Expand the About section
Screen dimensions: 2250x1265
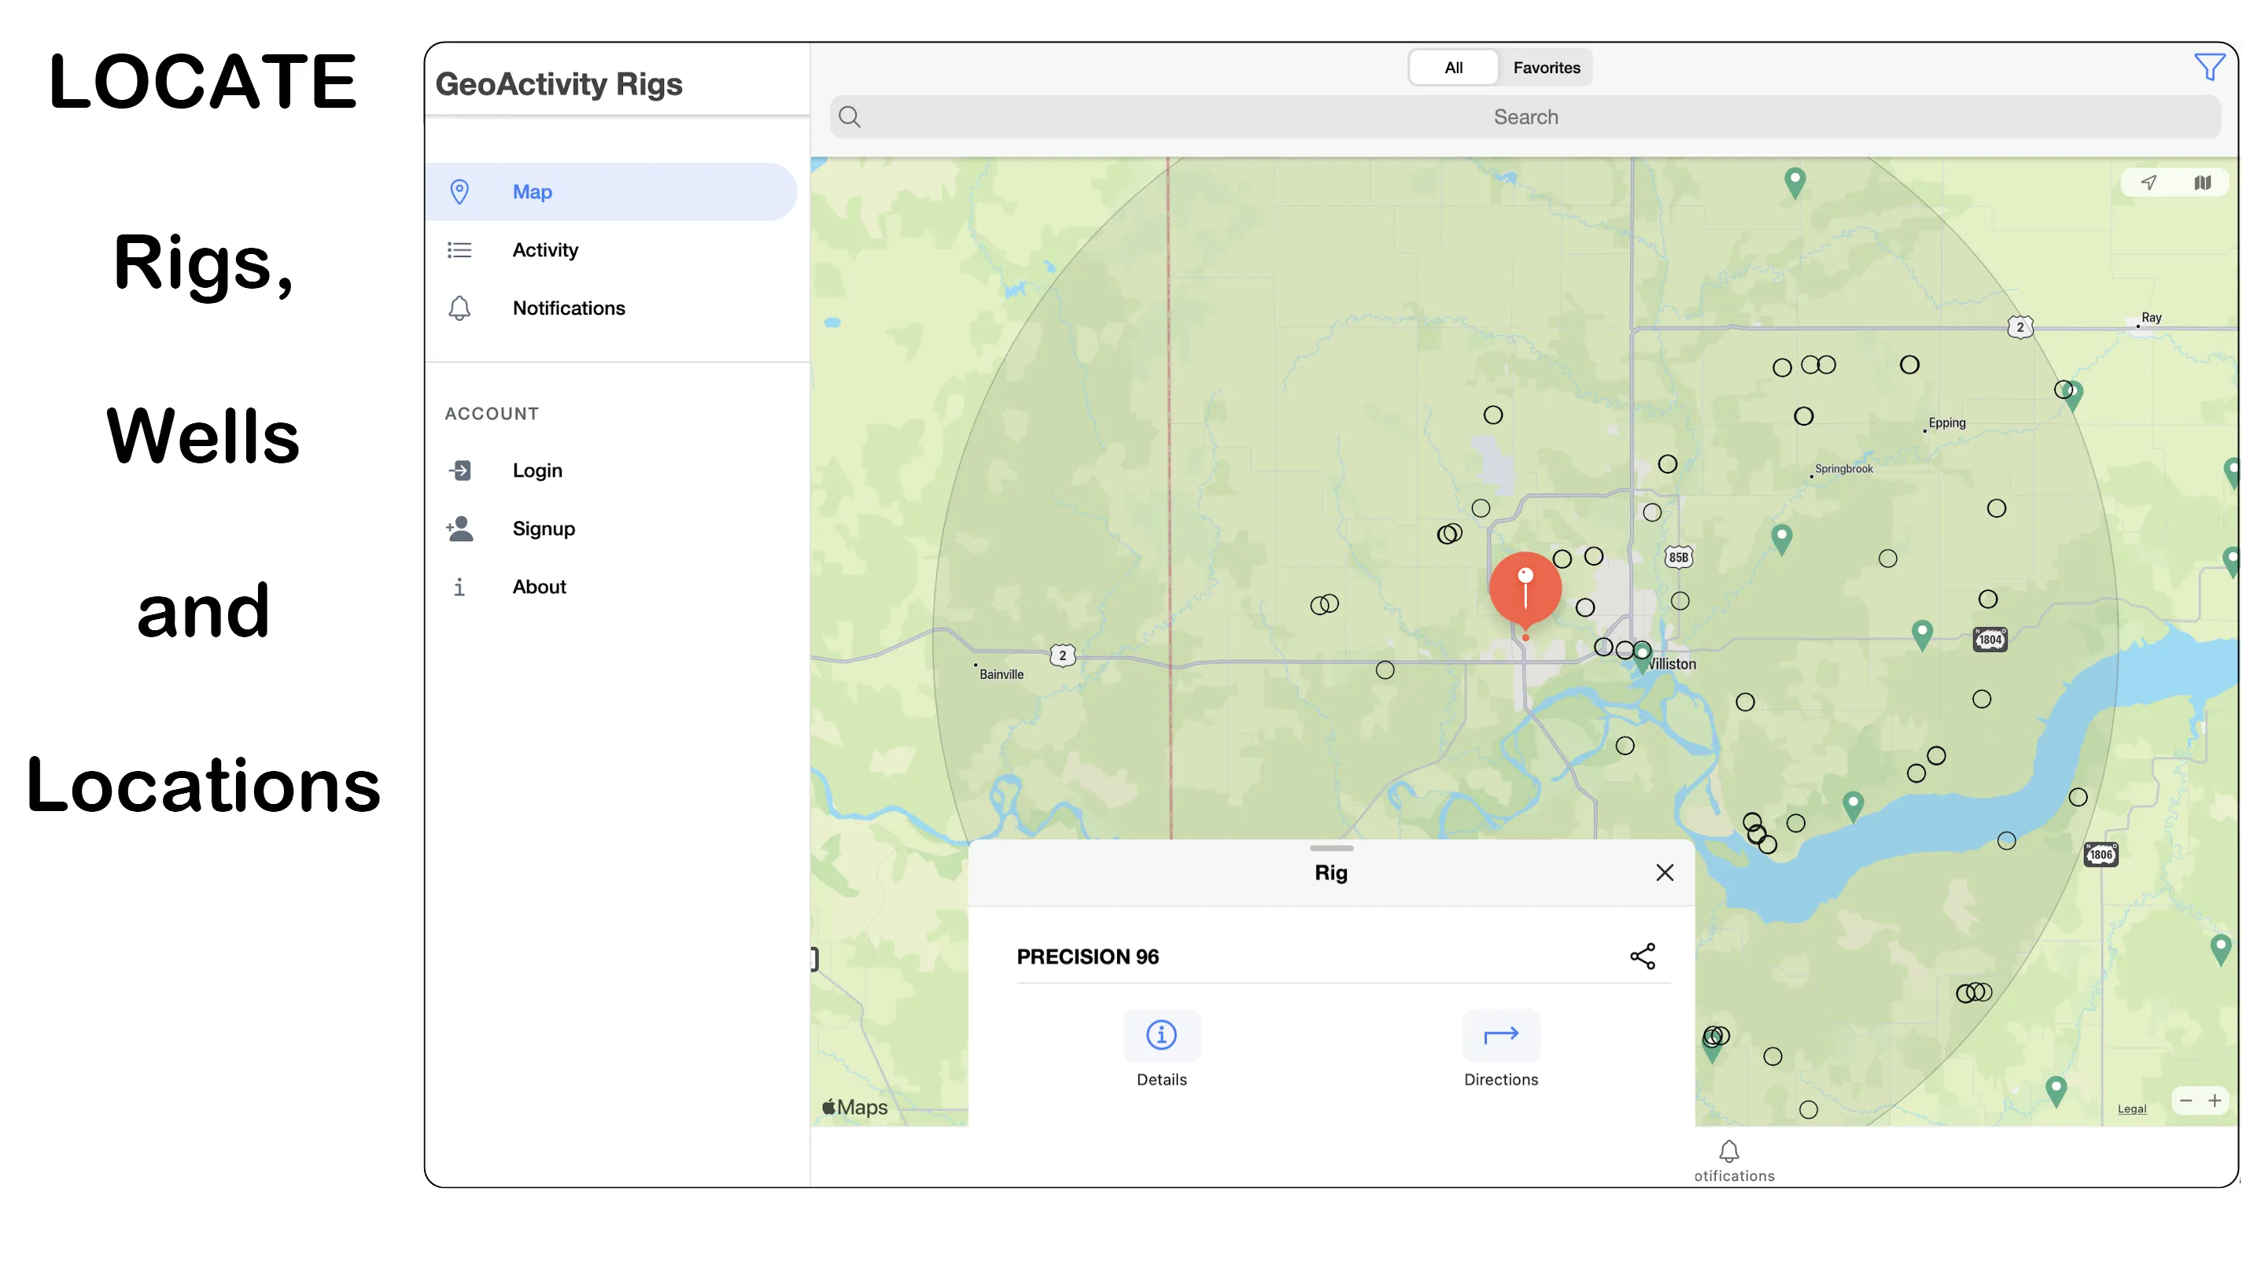click(x=540, y=585)
